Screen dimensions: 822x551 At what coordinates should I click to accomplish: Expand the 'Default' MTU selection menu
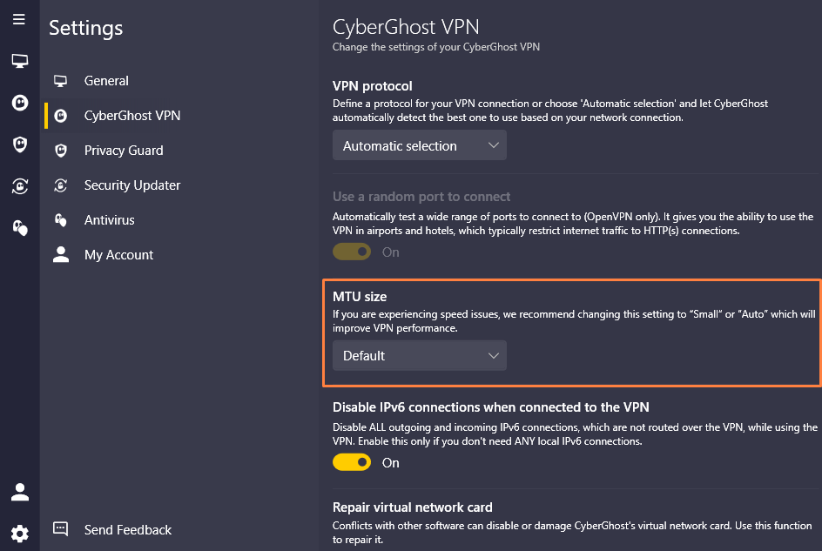[419, 355]
